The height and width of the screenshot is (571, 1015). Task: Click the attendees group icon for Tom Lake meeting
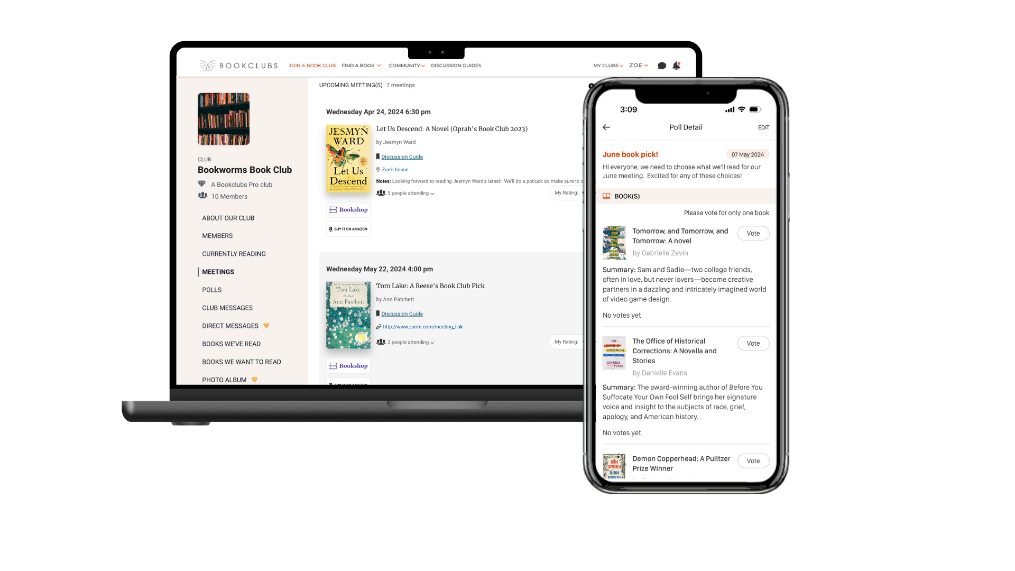click(x=380, y=342)
